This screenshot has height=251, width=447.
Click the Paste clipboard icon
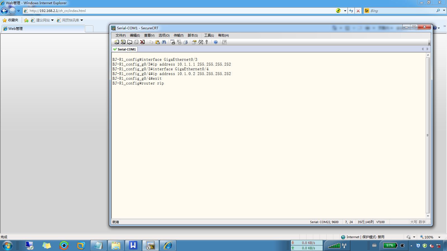tap(157, 42)
